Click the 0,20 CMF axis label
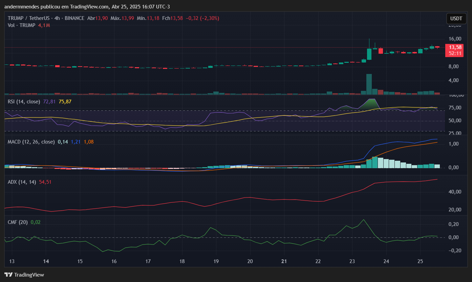 pos(454,224)
